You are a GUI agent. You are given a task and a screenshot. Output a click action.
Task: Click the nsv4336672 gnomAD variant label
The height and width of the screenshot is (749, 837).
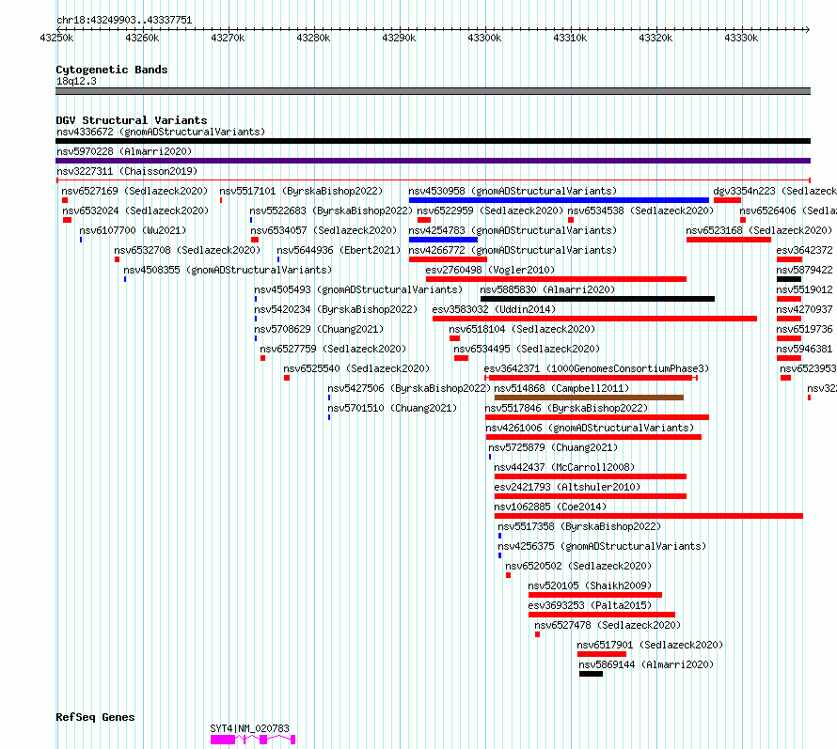click(x=161, y=132)
